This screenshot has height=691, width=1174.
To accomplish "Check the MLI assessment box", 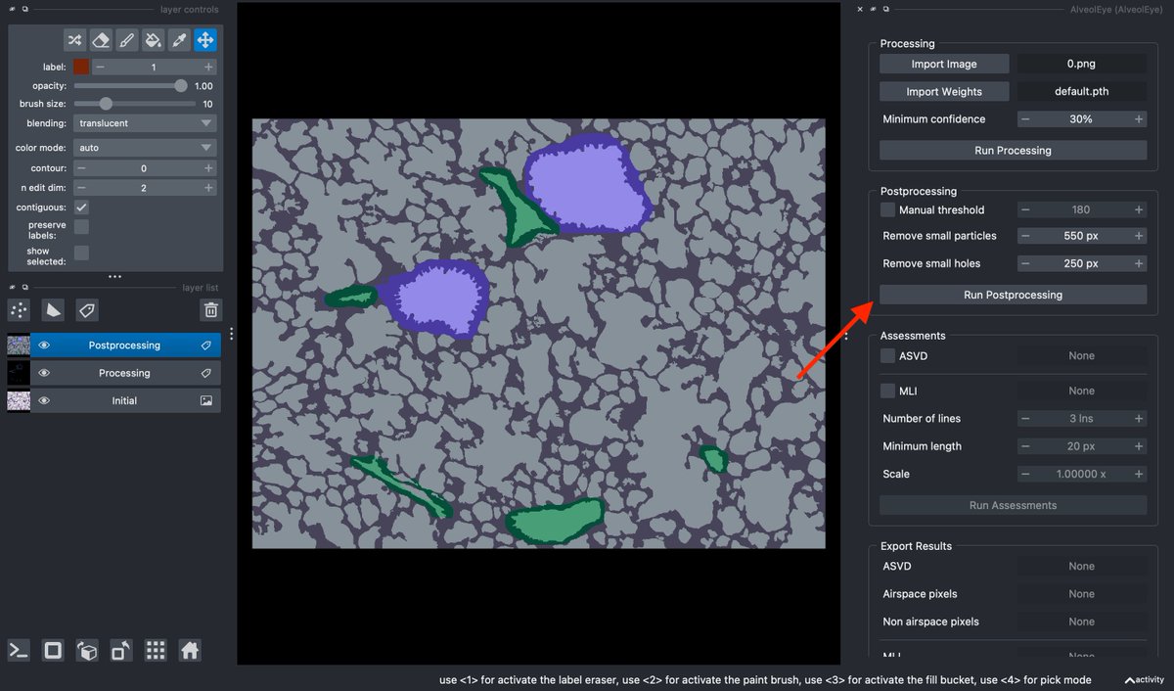I will tap(887, 391).
